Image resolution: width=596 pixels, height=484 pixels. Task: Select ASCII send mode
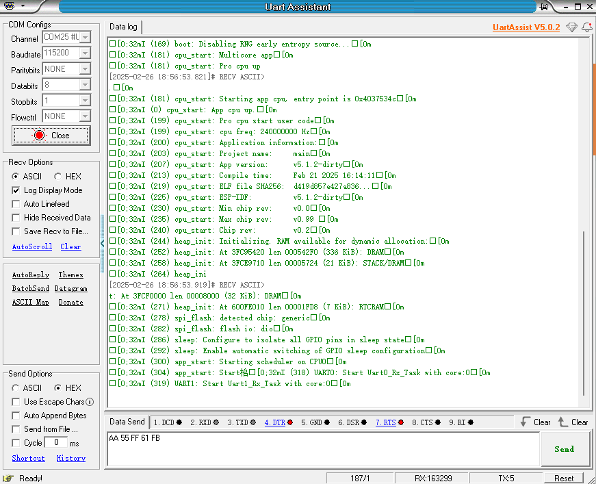(15, 388)
